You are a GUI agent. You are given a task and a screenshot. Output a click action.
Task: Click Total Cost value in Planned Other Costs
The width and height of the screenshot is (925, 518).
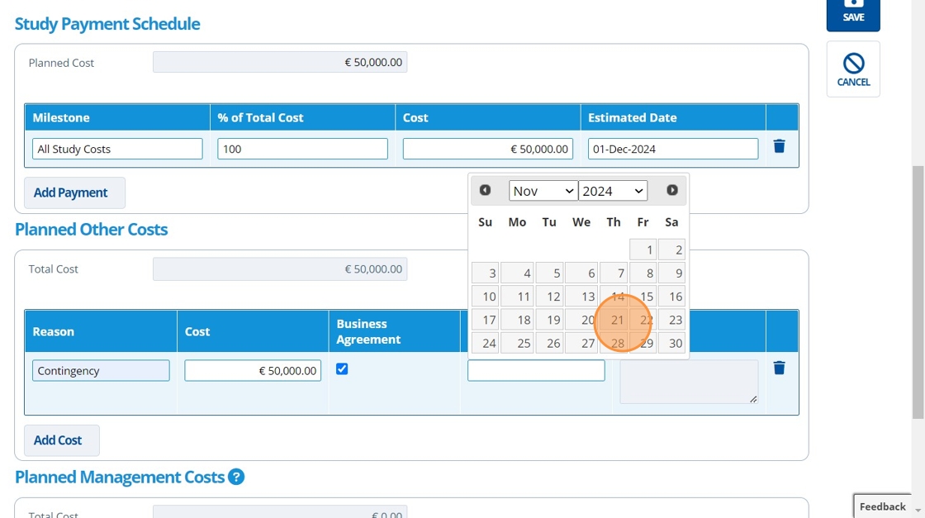tap(280, 269)
